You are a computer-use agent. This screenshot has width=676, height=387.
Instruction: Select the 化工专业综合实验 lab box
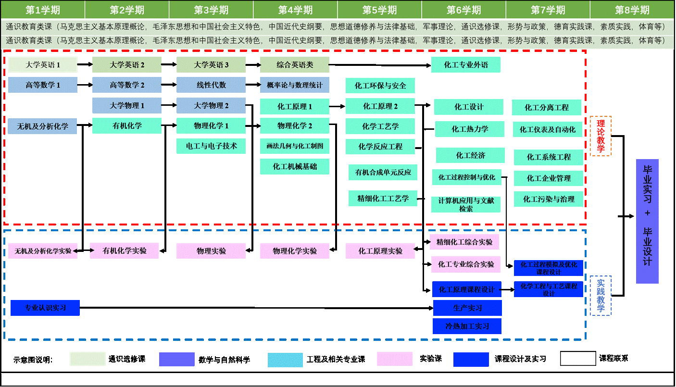[x=466, y=264]
